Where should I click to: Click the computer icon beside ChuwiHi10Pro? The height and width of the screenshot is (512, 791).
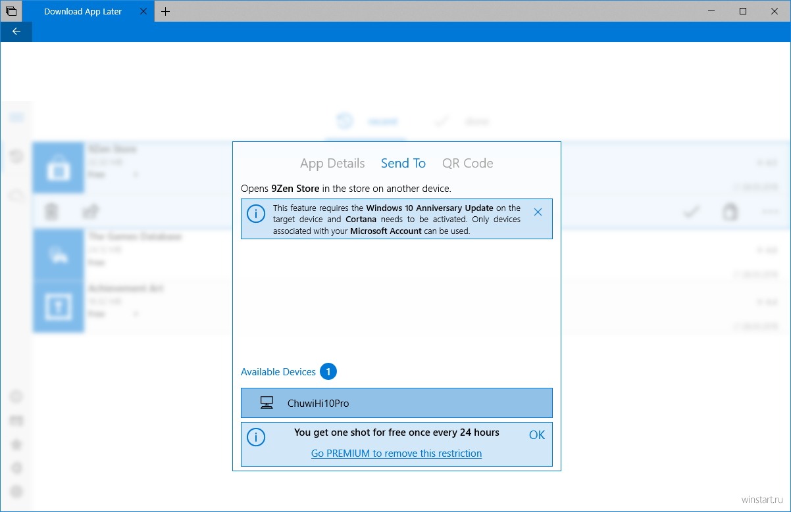[x=267, y=403]
